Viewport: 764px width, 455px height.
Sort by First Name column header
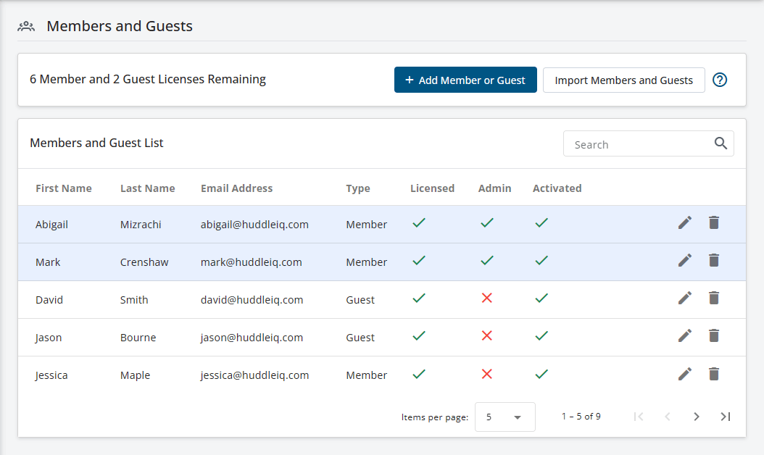click(x=64, y=188)
